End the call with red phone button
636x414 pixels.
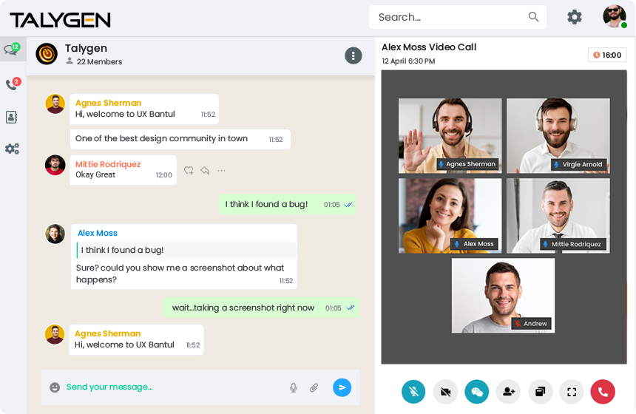click(603, 392)
